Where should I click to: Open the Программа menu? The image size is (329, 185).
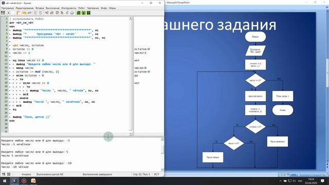tap(7, 8)
